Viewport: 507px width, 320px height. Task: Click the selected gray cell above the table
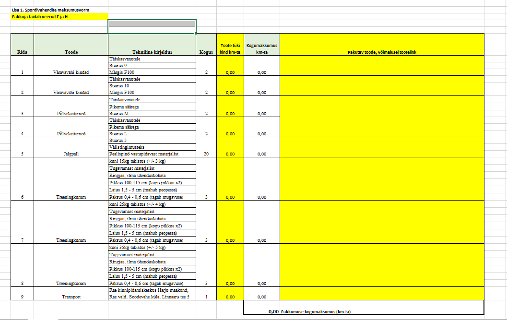coord(152,24)
